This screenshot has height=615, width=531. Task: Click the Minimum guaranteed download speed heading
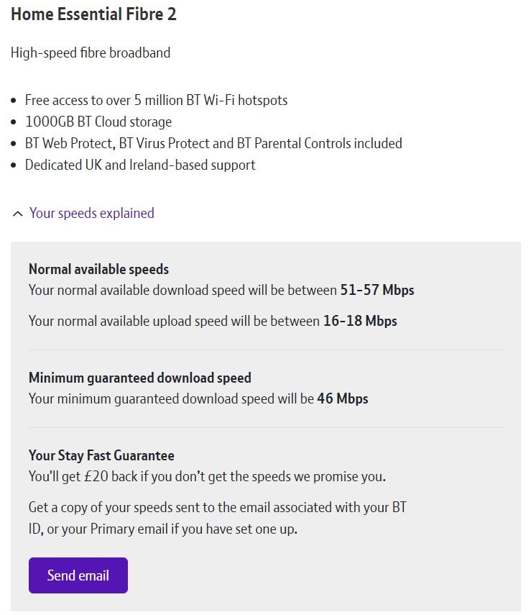point(139,378)
